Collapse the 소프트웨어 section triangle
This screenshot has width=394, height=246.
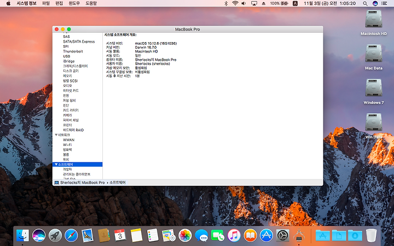click(x=56, y=165)
